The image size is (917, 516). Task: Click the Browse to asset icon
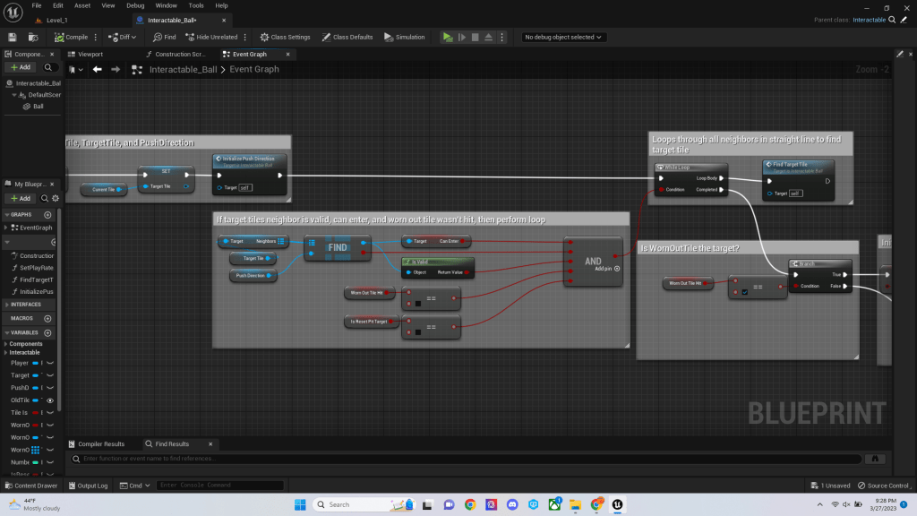tap(33, 37)
